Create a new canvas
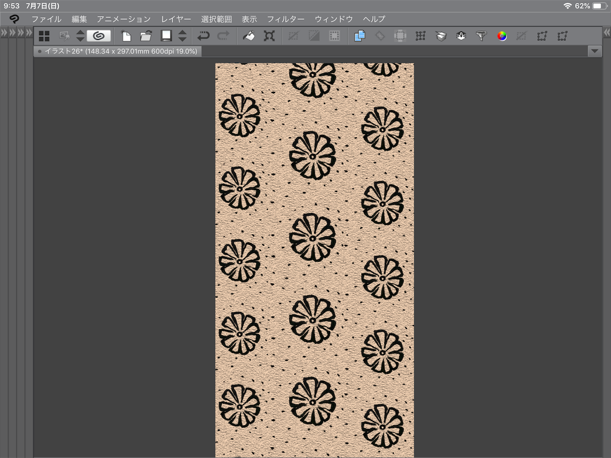Viewport: 611px width, 458px height. (x=126, y=36)
